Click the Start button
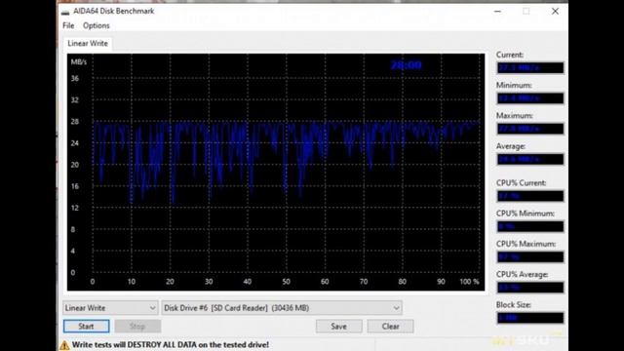 click(86, 327)
